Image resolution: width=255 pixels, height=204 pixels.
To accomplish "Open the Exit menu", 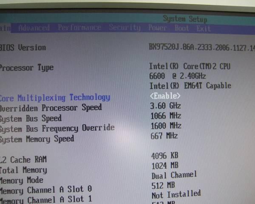I will (x=204, y=29).
